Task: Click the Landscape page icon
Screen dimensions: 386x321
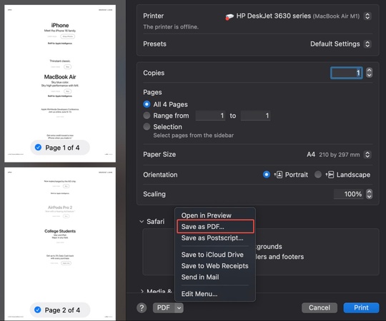Action: [330, 175]
